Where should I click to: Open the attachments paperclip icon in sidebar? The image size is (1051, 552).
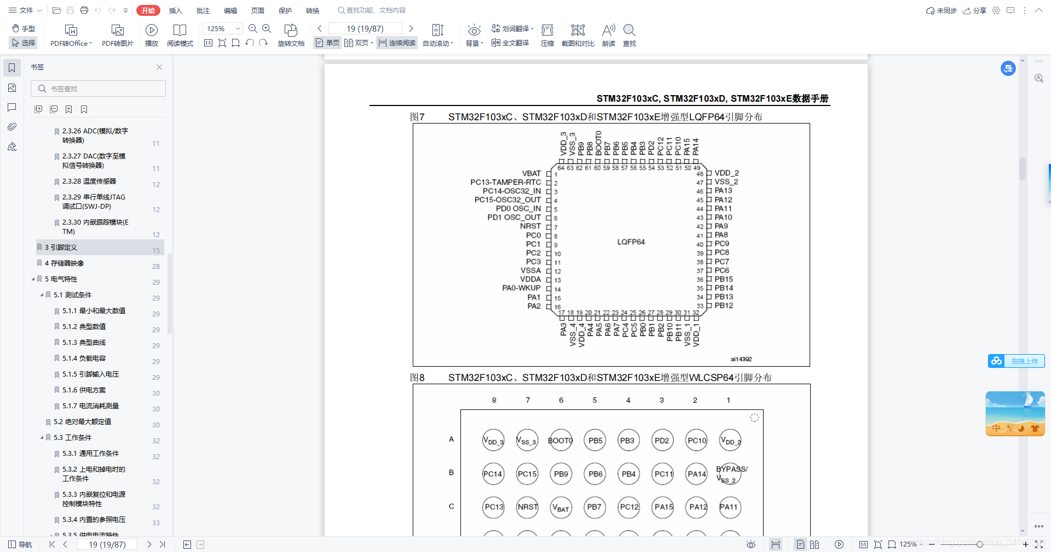[11, 127]
